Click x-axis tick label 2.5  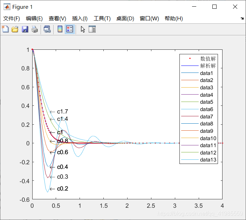click(151, 206)
